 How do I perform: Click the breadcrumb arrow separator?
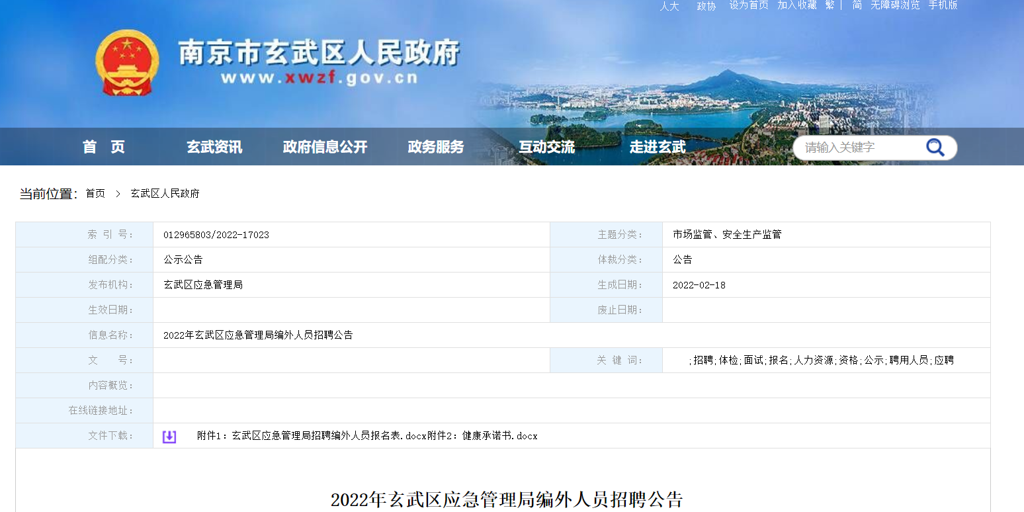click(118, 194)
